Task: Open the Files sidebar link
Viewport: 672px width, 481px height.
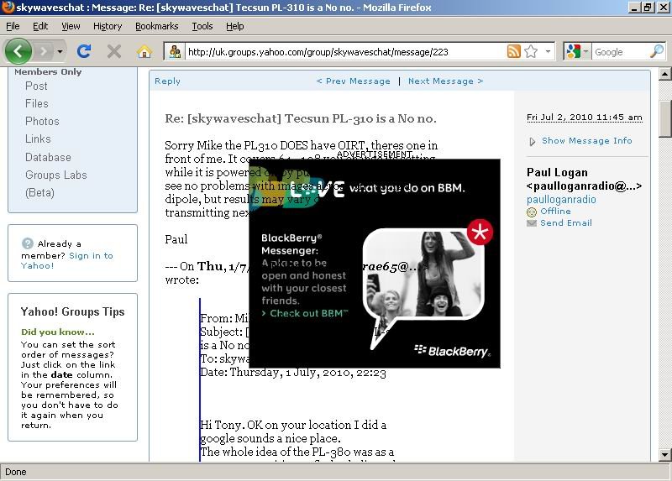Action: click(37, 103)
